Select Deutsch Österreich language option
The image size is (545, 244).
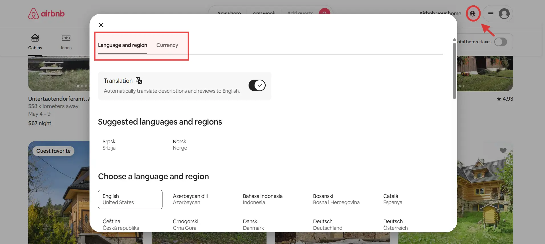411,224
